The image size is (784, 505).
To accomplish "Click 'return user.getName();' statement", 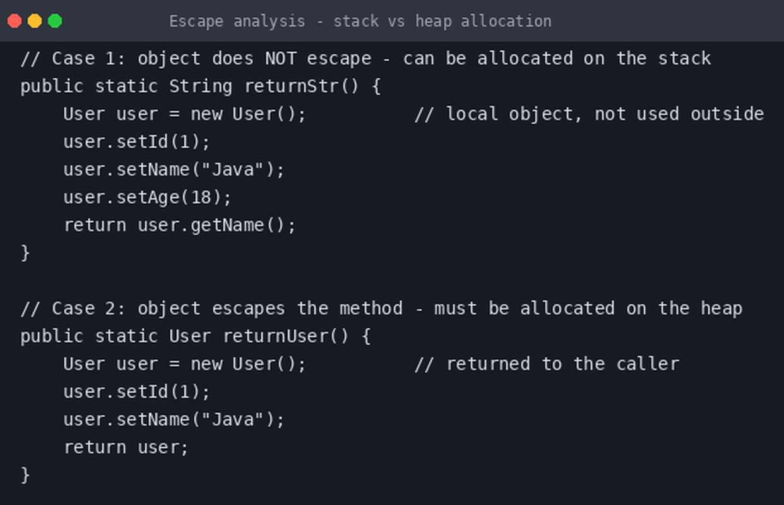I will 179,225.
